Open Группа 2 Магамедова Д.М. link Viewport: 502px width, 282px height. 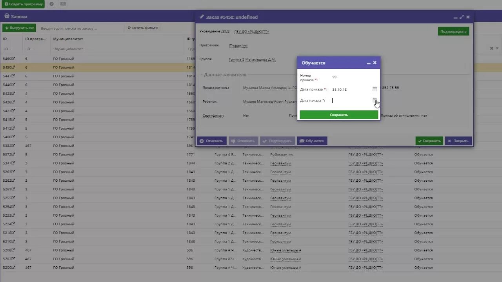[x=252, y=60]
